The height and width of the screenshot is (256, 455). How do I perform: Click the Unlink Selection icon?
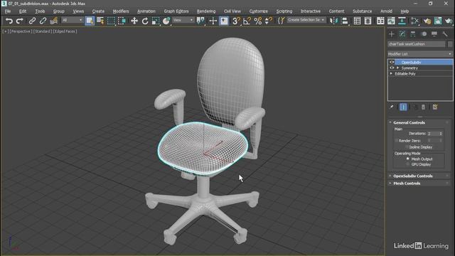click(43, 21)
